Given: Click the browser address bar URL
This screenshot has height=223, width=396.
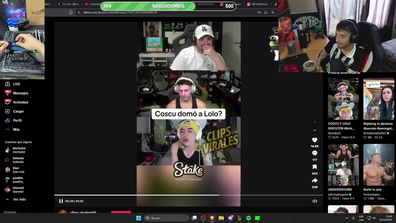Looking at the screenshot, I should tap(120, 12).
